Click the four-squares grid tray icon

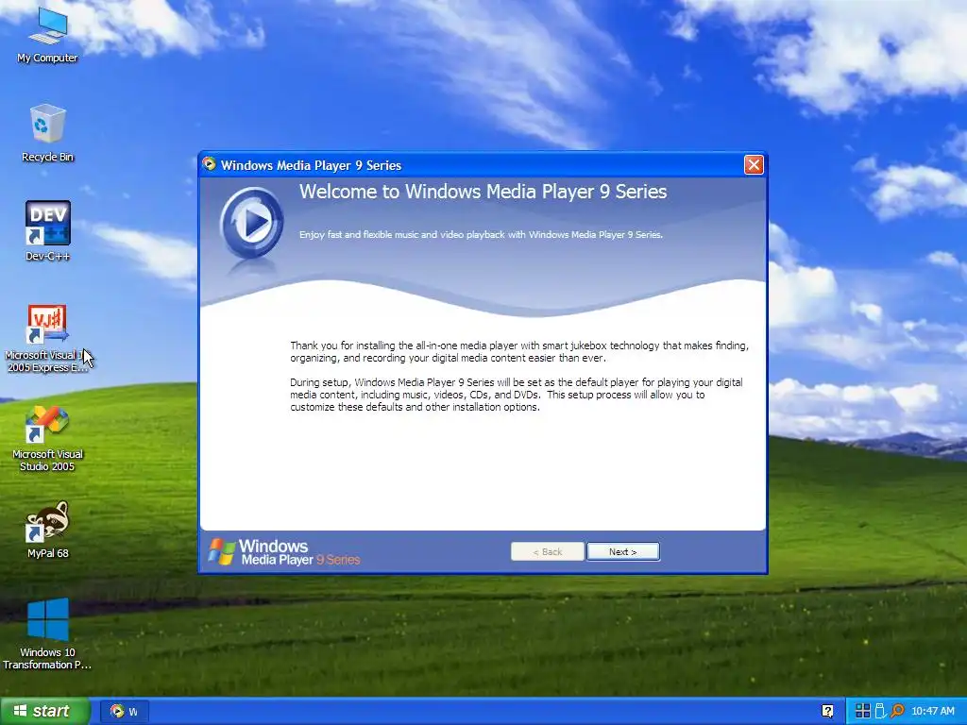coord(863,711)
